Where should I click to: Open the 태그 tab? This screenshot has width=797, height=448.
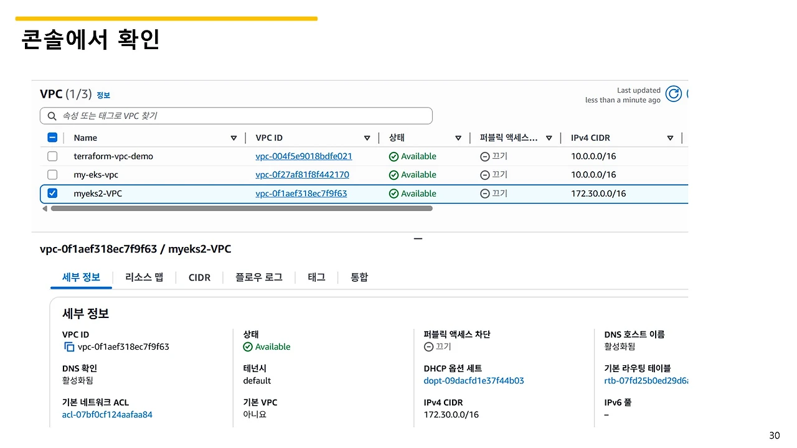point(316,278)
